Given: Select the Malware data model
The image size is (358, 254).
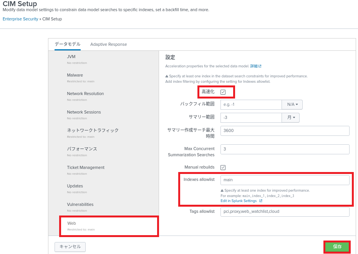Looking at the screenshot, I should [75, 75].
